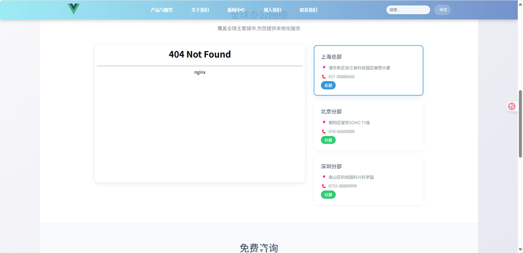Click the green V logo in the header
The height and width of the screenshot is (253, 523).
click(x=73, y=8)
